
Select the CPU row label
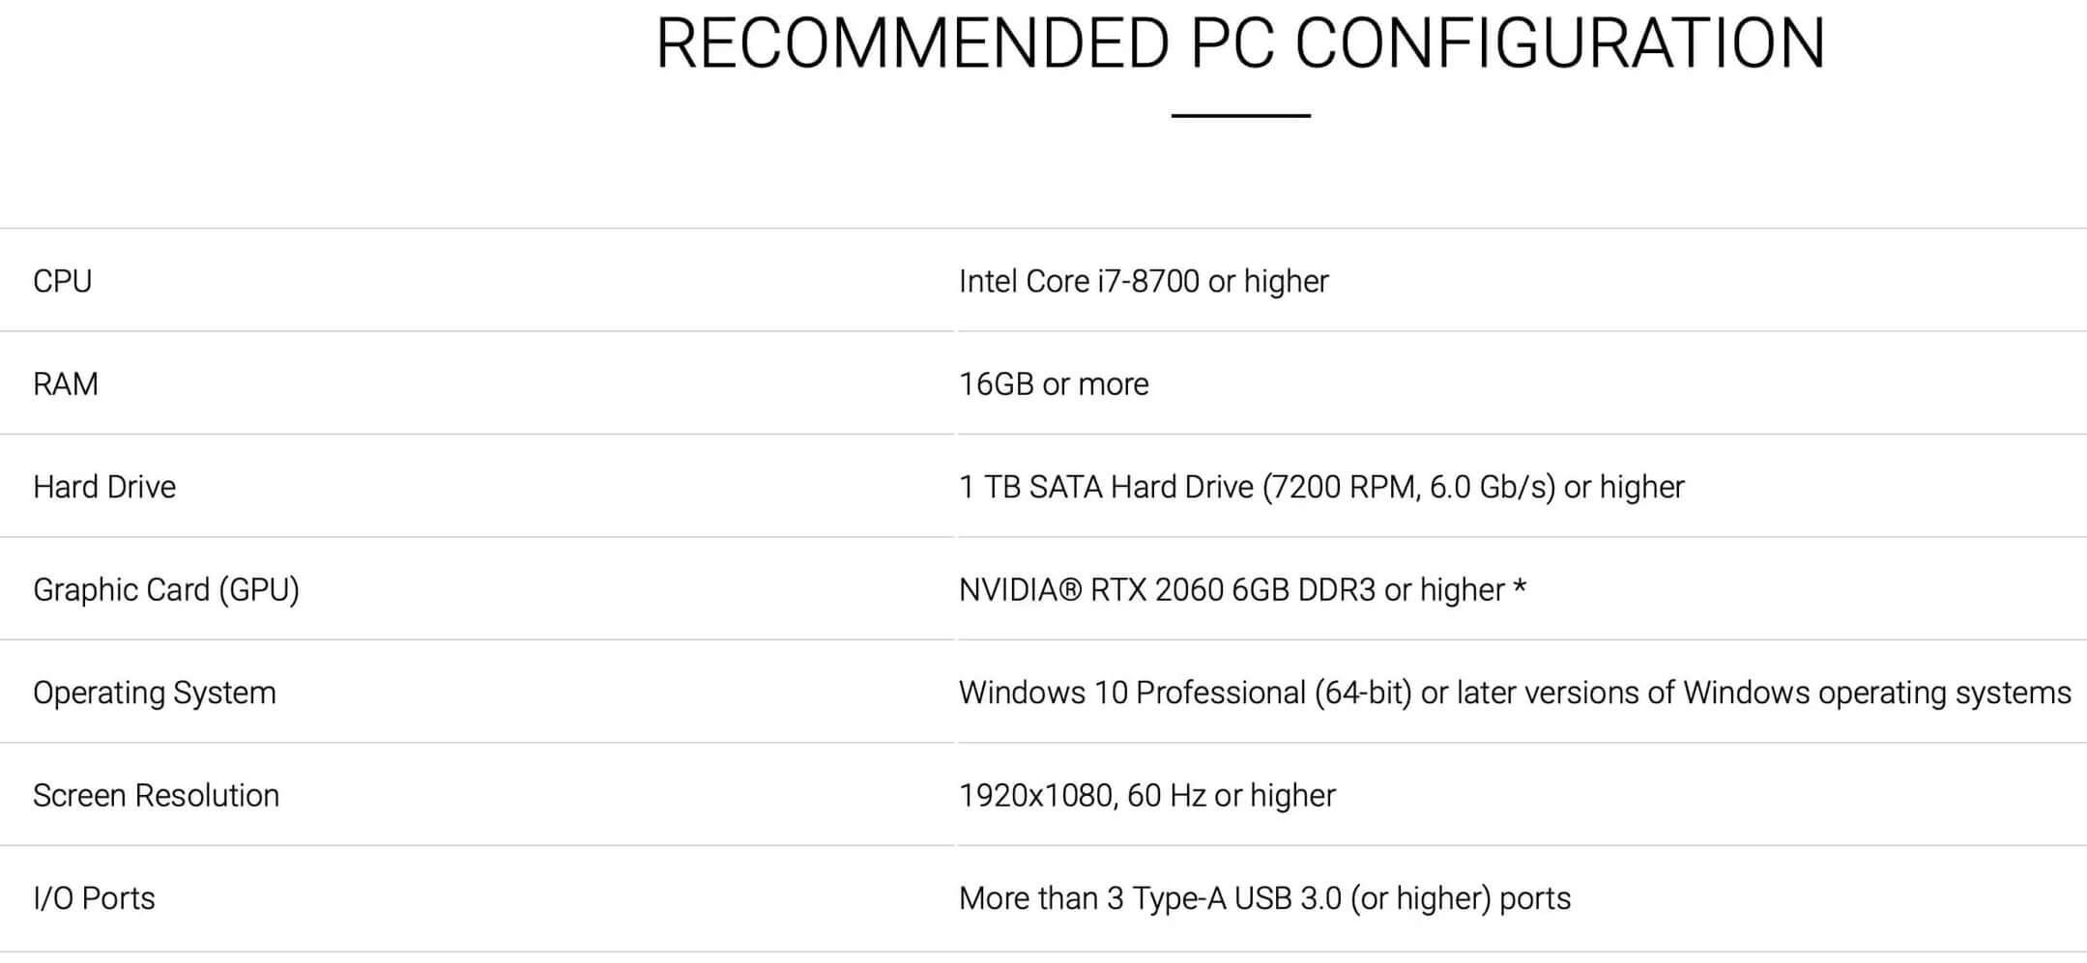63,281
